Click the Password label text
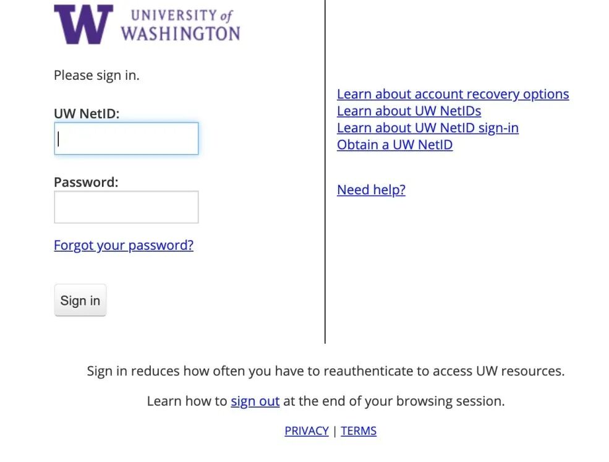This screenshot has height=462, width=609. [x=86, y=182]
